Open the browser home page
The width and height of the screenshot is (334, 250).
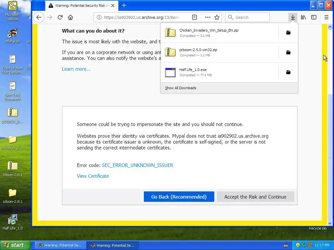tap(70, 18)
